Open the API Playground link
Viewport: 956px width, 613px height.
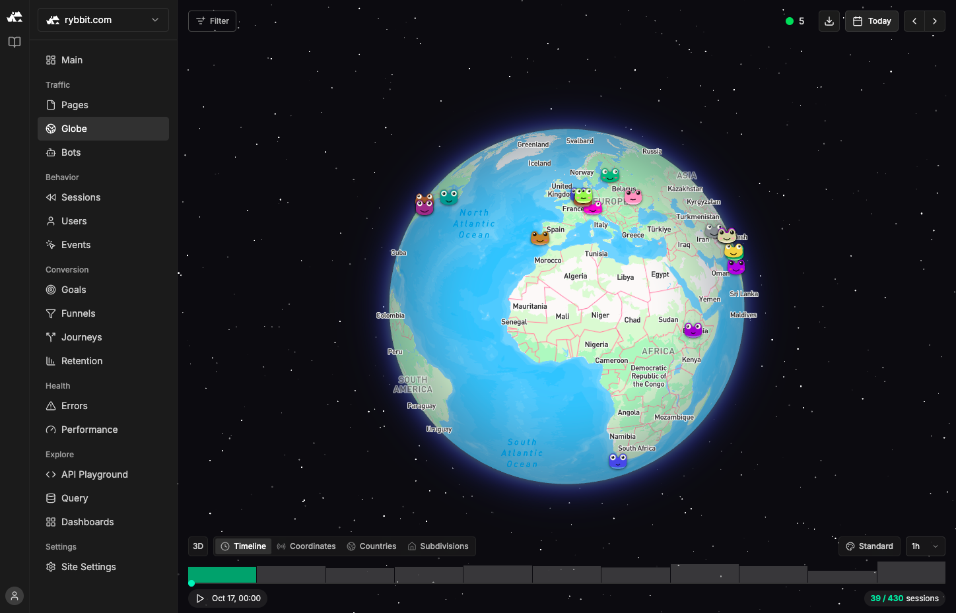click(x=103, y=474)
